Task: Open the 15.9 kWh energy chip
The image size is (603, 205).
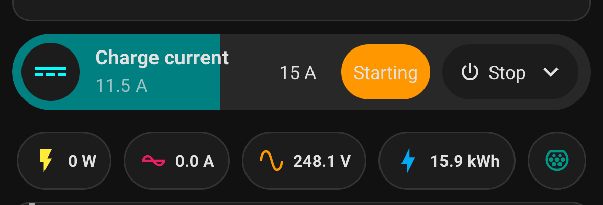Action: click(447, 161)
